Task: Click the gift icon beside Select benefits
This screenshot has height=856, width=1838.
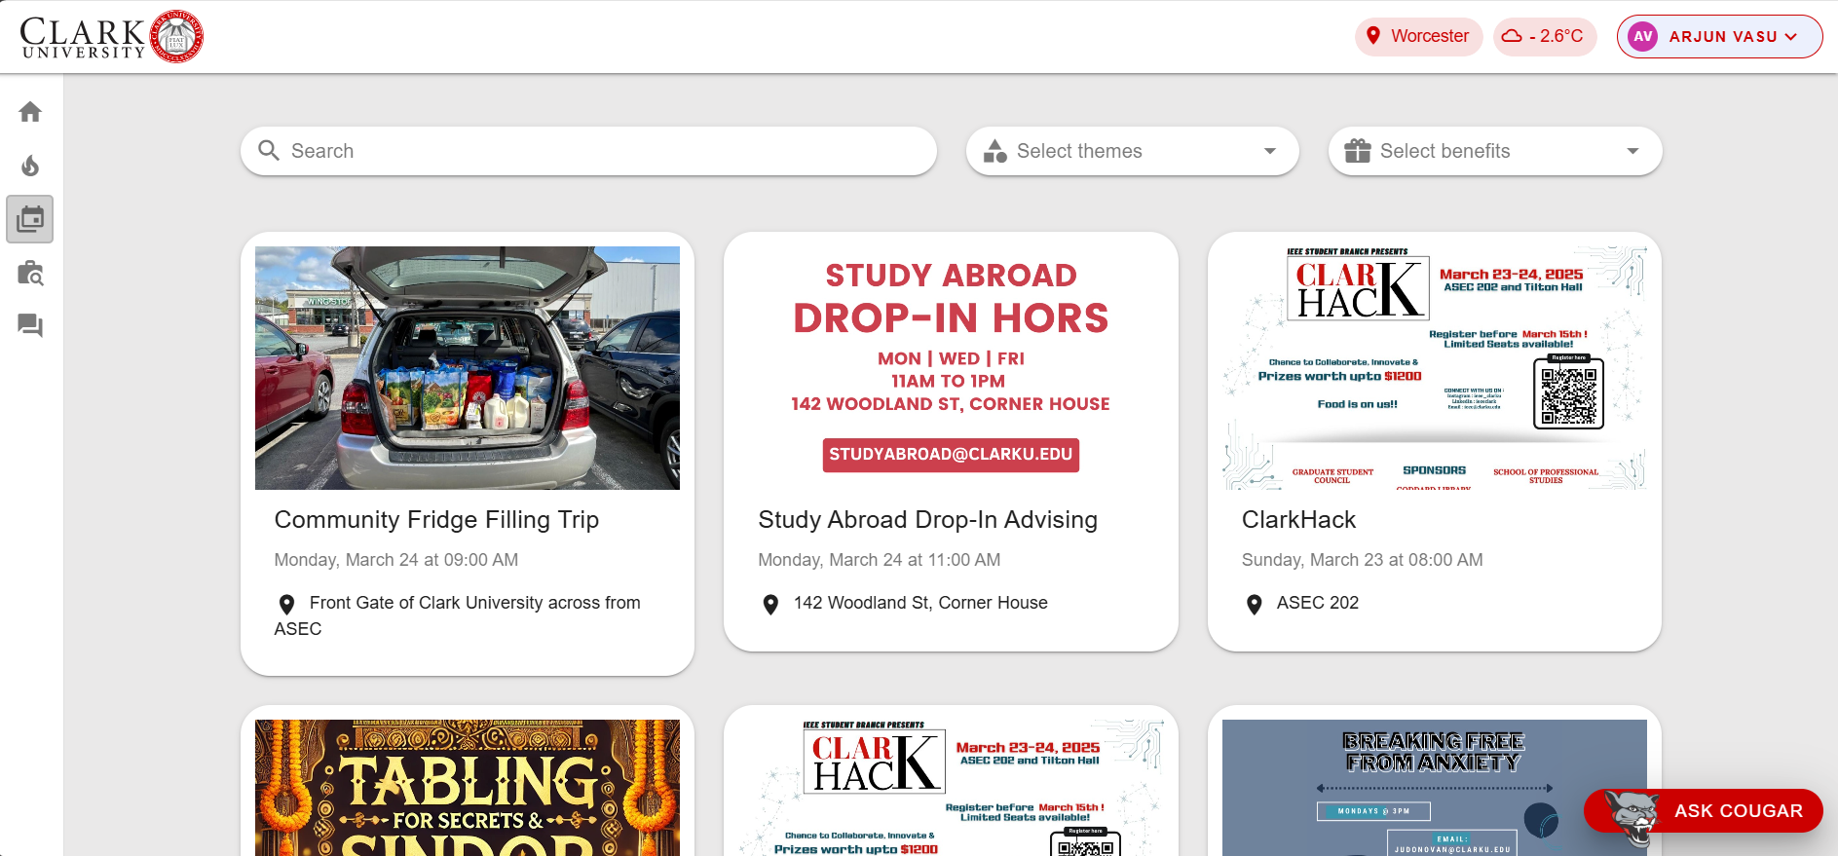Action: pyautogui.click(x=1358, y=151)
